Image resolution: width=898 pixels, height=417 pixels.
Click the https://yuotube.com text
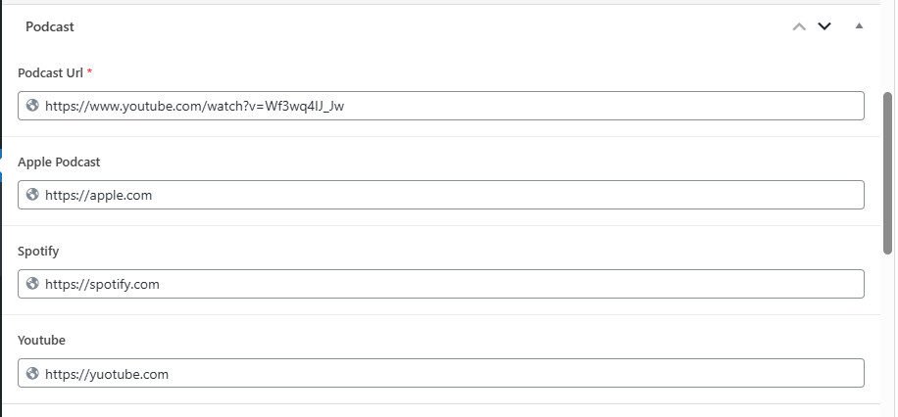coord(107,374)
